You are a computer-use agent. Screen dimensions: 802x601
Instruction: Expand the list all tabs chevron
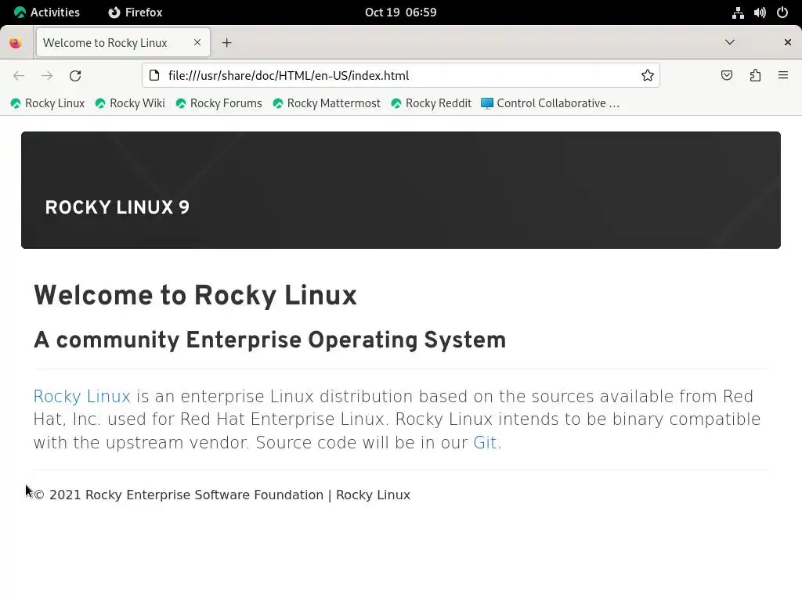[730, 42]
